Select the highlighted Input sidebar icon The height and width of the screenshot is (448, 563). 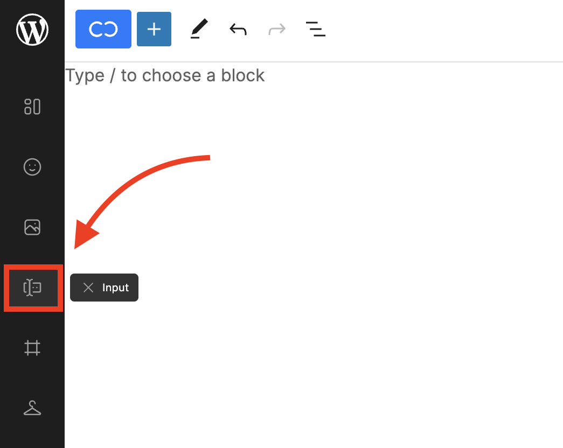tap(32, 288)
